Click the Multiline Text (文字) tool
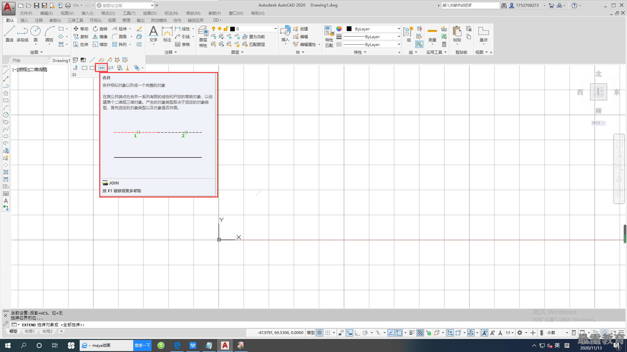Viewport: 627px width, 352px height. tap(153, 34)
